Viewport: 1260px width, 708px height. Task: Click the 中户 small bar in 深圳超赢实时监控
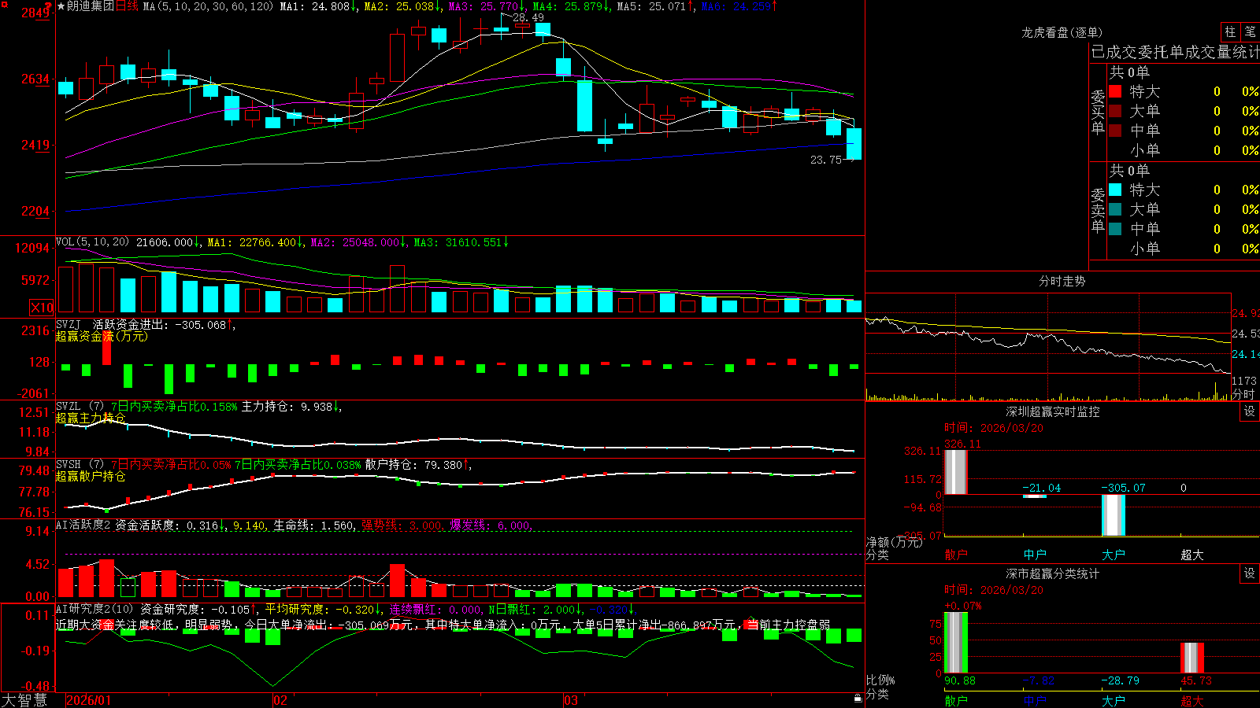(1035, 496)
